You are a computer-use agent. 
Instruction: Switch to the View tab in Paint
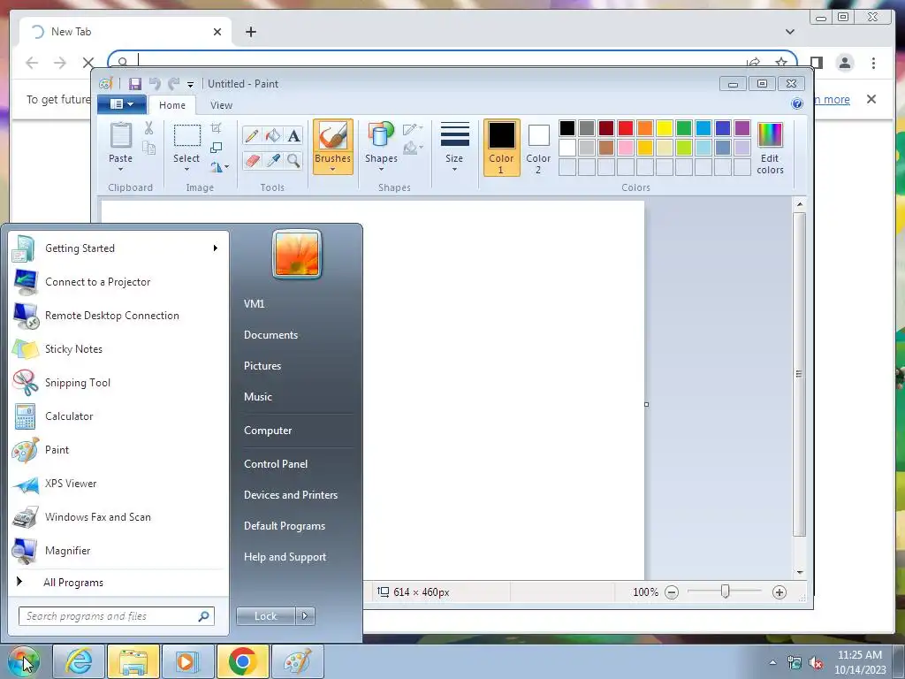coord(221,105)
